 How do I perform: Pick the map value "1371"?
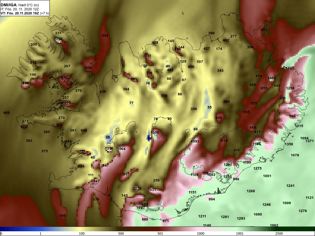310,141
